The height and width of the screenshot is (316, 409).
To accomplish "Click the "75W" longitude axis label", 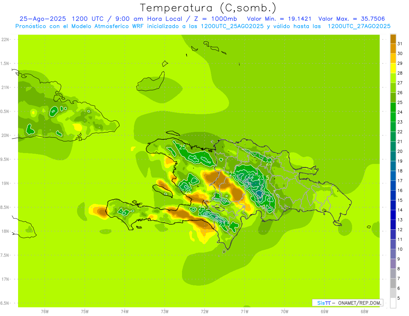I will pyautogui.click(x=85, y=311).
